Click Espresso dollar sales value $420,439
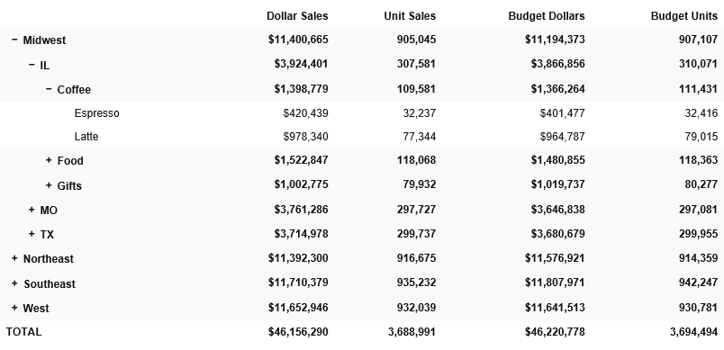The width and height of the screenshot is (724, 350). coord(305,113)
